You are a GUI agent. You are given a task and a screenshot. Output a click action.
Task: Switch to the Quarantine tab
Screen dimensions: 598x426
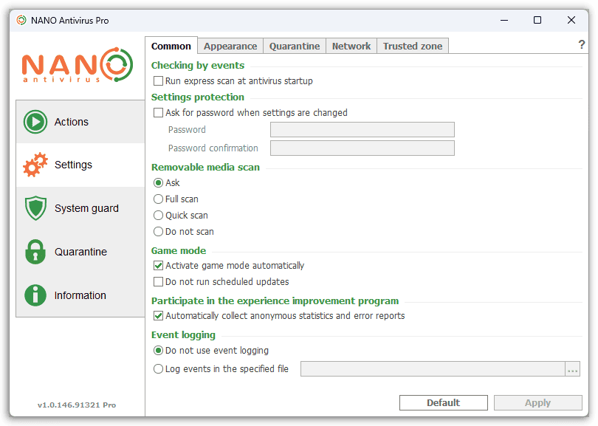click(x=295, y=47)
